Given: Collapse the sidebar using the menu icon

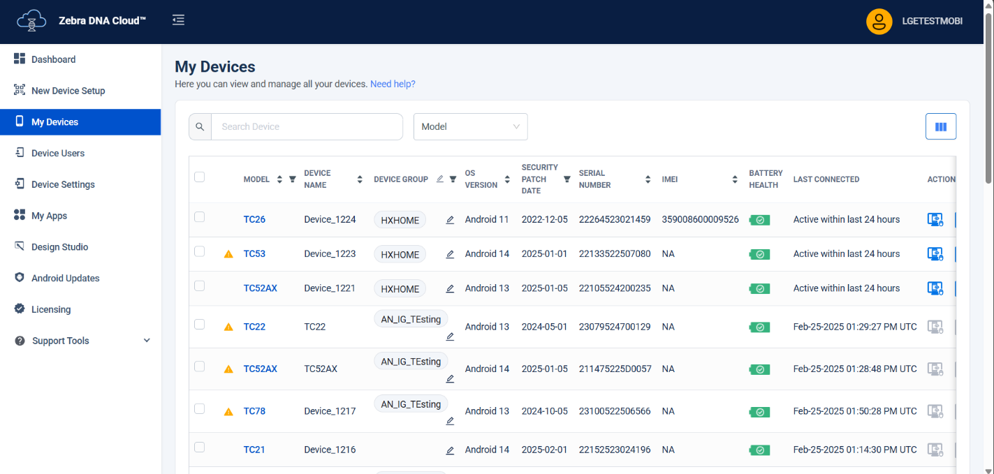Looking at the screenshot, I should click(178, 20).
